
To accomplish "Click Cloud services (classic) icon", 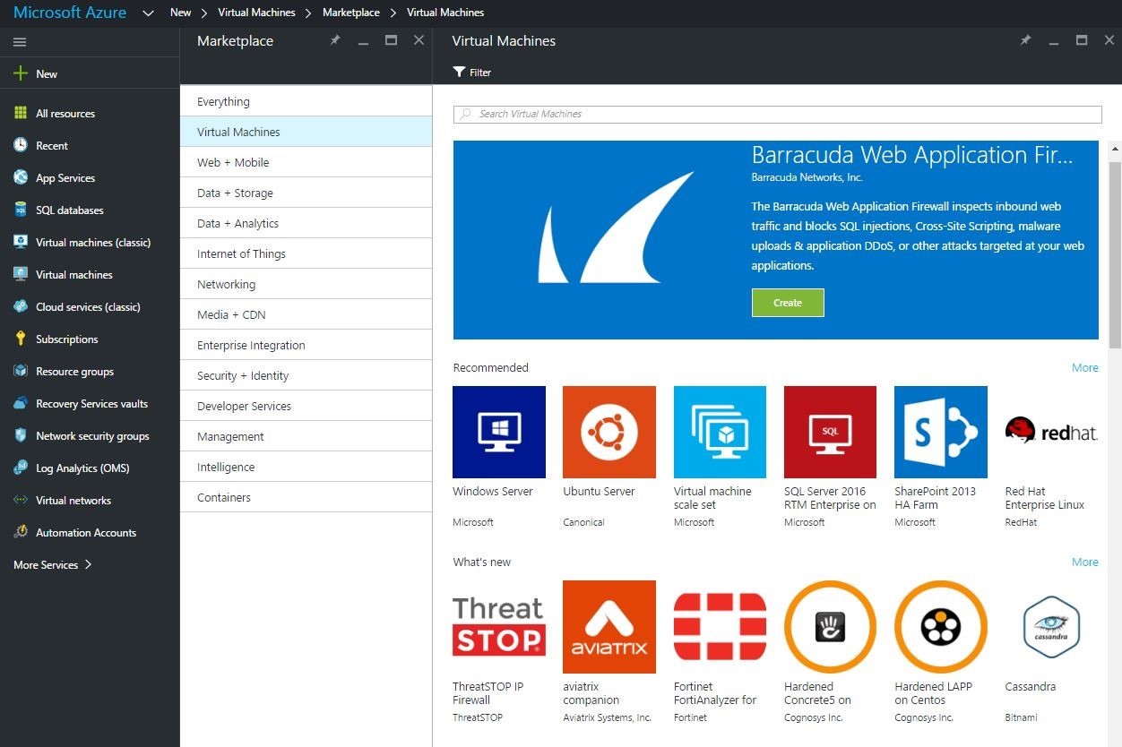I will click(21, 306).
